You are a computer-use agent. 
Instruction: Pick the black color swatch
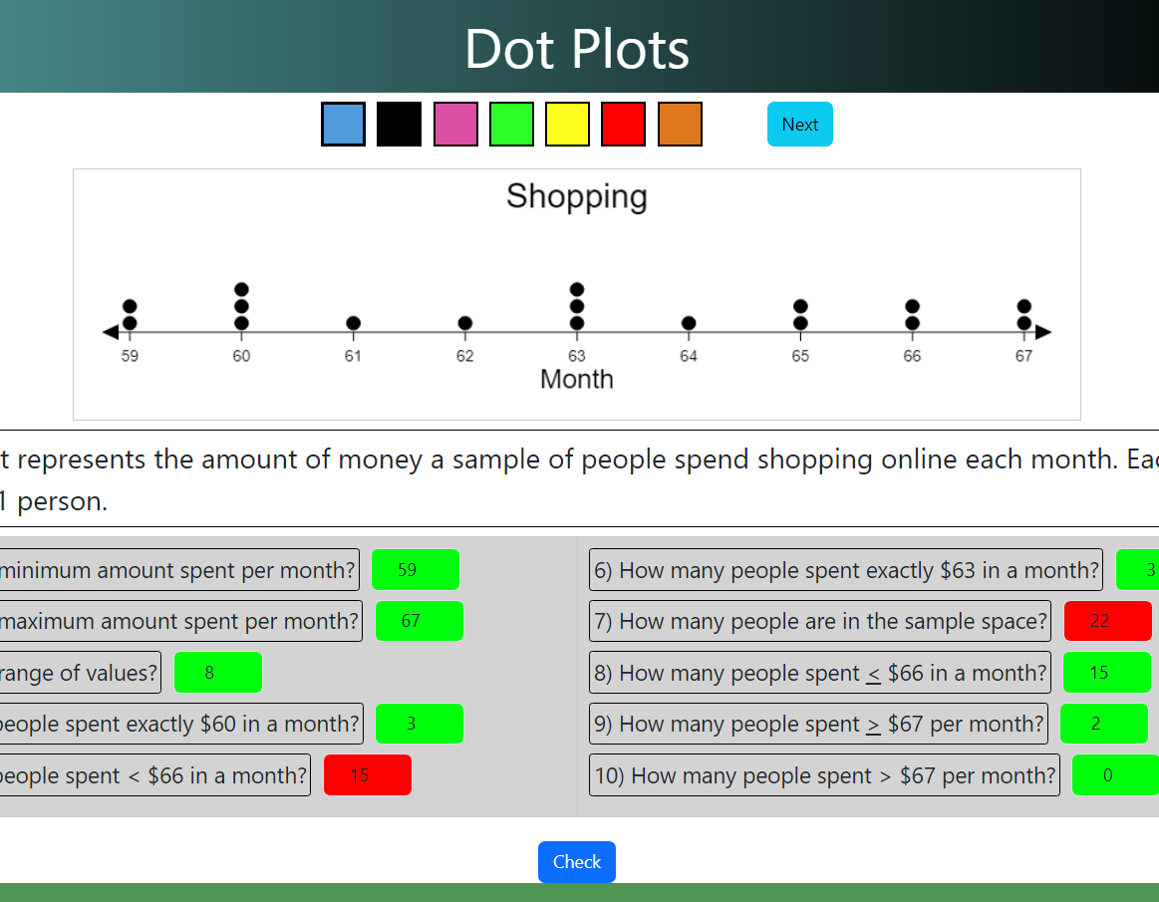pos(399,125)
